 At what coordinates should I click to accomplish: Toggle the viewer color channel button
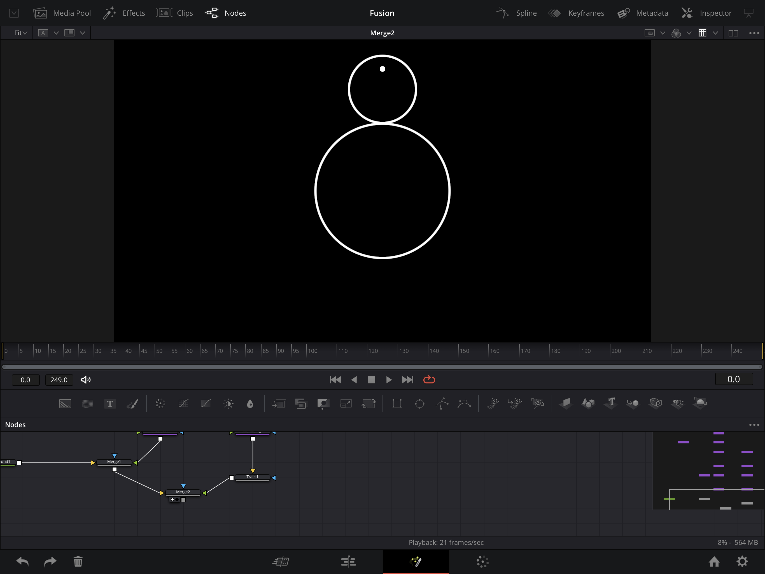(676, 33)
